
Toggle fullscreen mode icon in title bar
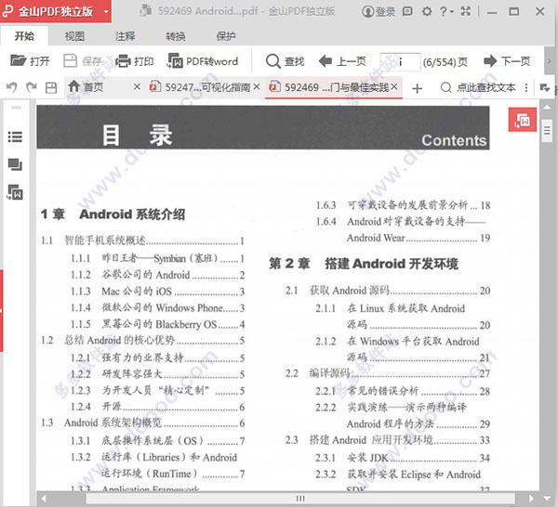point(466,11)
